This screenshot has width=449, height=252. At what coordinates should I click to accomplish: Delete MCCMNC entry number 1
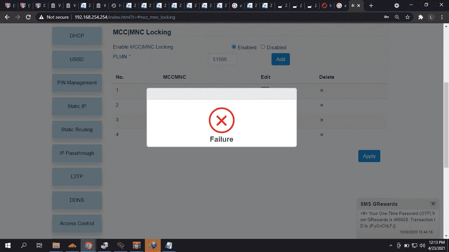pyautogui.click(x=322, y=90)
